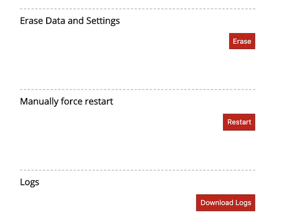Wipe data and settings using Erase

click(242, 41)
